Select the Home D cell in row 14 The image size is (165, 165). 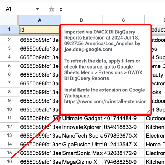(155, 144)
